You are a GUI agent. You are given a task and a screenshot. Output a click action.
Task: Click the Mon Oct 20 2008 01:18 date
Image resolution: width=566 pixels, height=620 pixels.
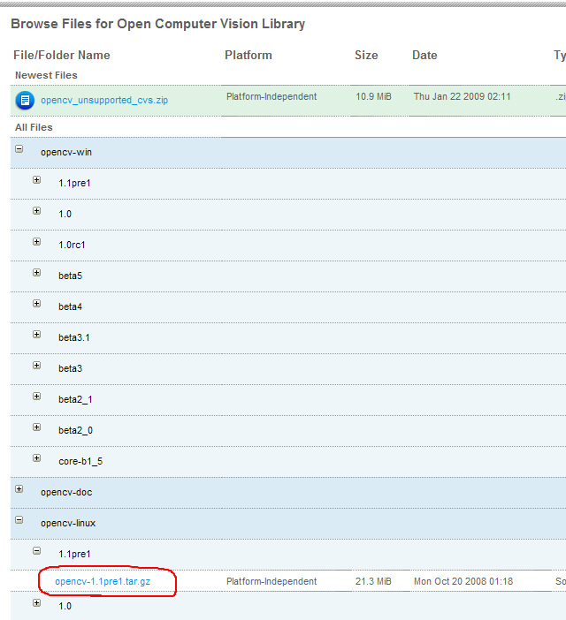point(463,581)
